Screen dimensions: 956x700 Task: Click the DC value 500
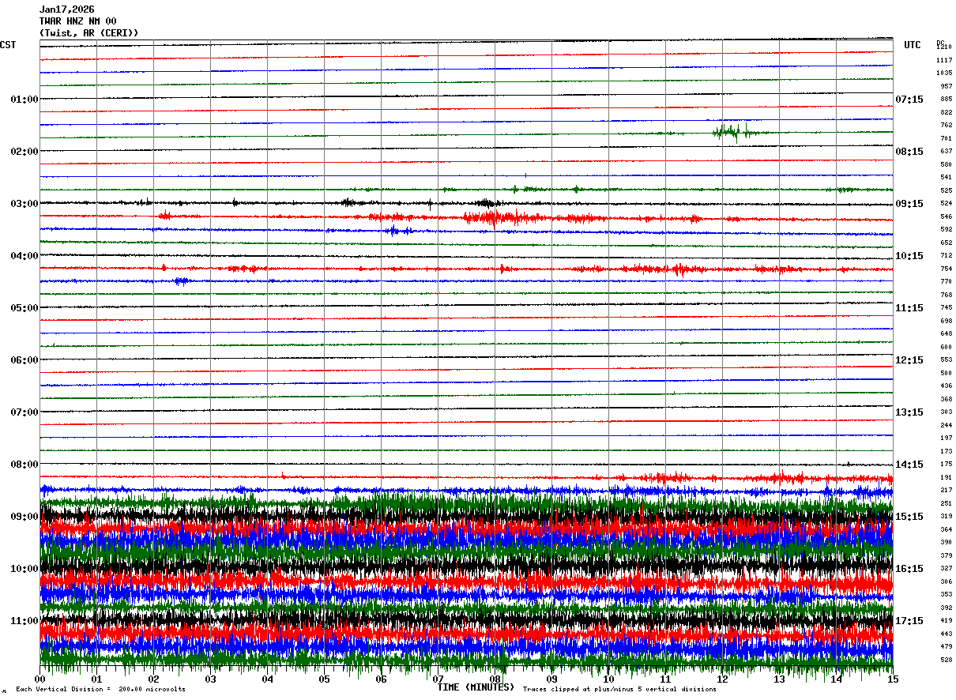946,373
